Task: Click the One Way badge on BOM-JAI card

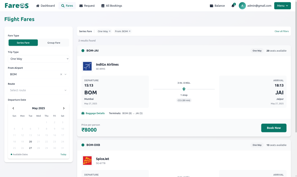Action: pos(257,51)
